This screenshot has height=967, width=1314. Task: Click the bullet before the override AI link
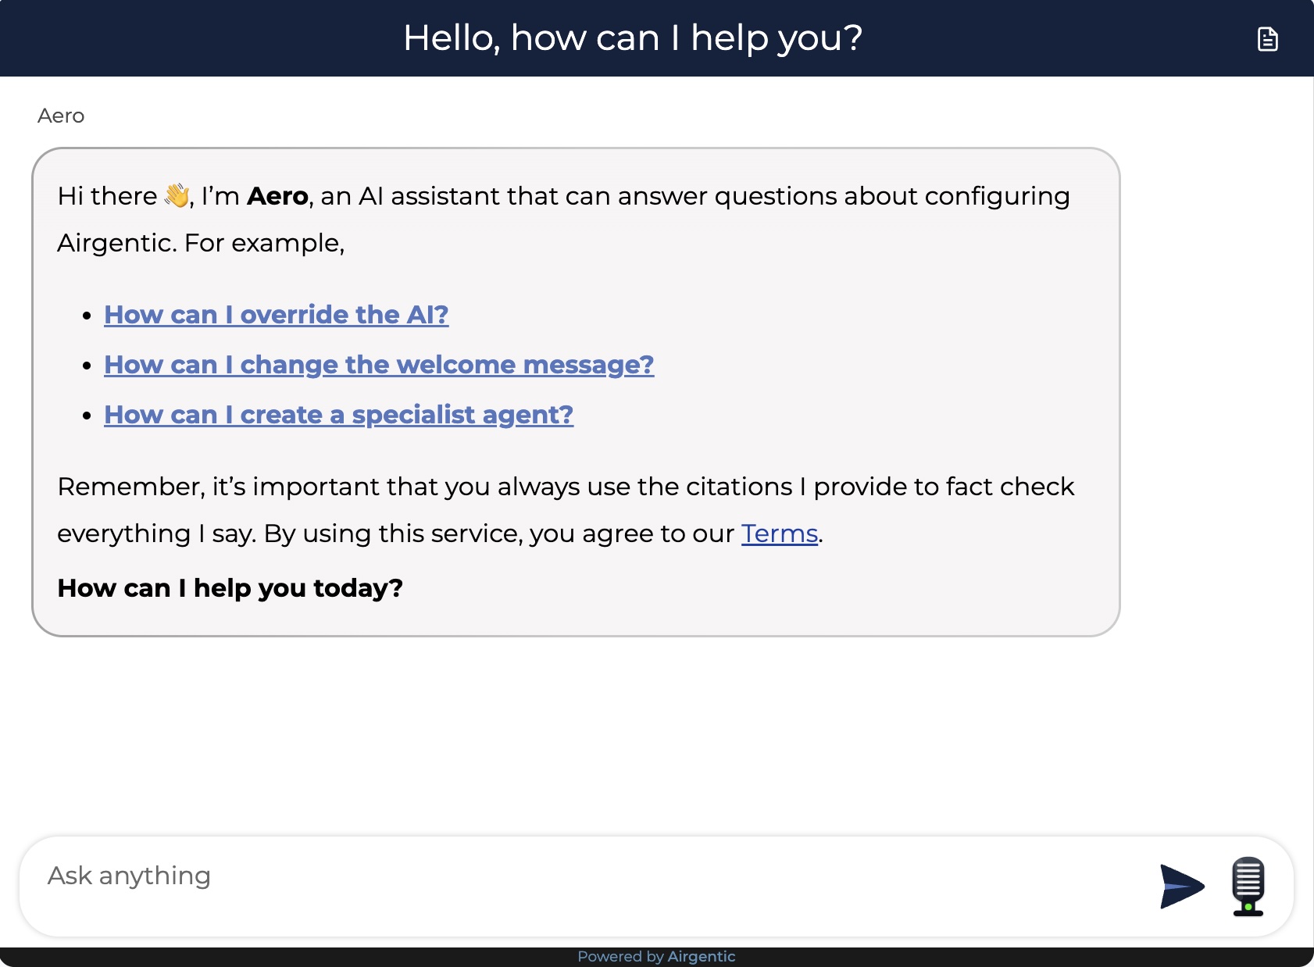click(x=87, y=316)
